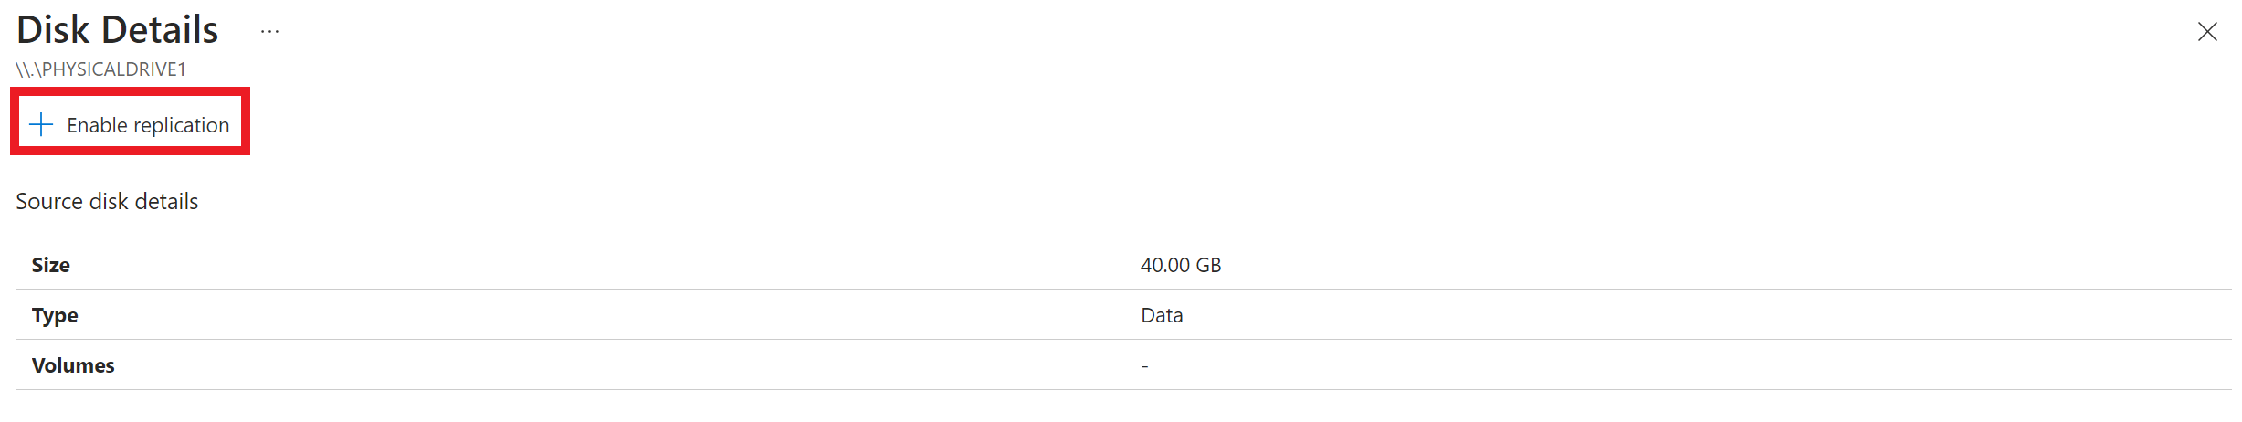This screenshot has width=2242, height=422.
Task: Click the divider line below the Size row
Action: pyautogui.click(x=1096, y=290)
